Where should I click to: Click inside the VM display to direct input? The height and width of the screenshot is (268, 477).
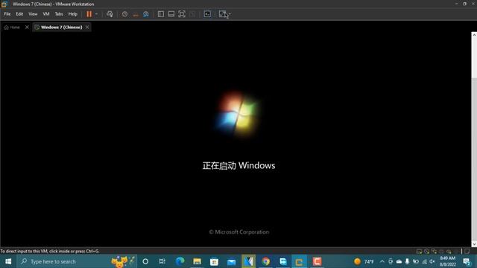[x=236, y=140]
